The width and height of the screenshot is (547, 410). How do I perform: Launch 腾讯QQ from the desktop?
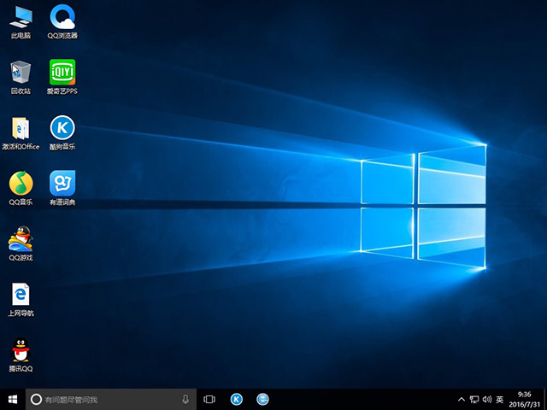[21, 350]
